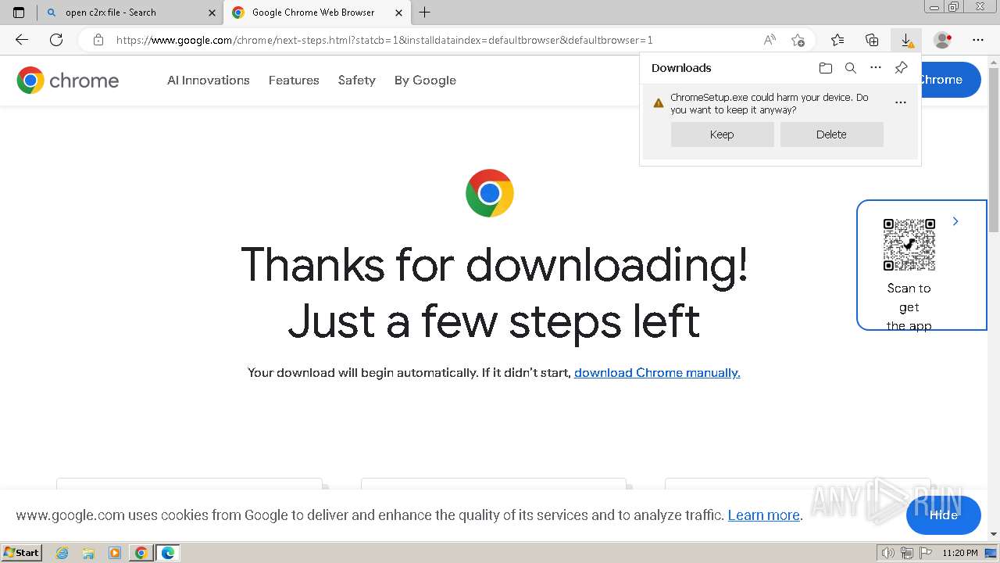Close the 'open c2rx file - Search' tab
The image size is (1000, 563).
212,13
